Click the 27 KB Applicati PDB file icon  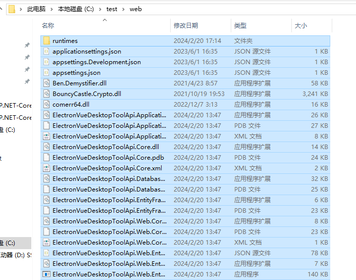[46, 126]
